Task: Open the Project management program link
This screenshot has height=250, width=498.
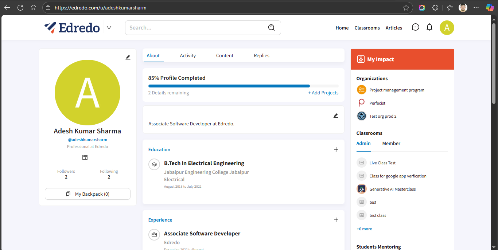Action: pos(397,90)
